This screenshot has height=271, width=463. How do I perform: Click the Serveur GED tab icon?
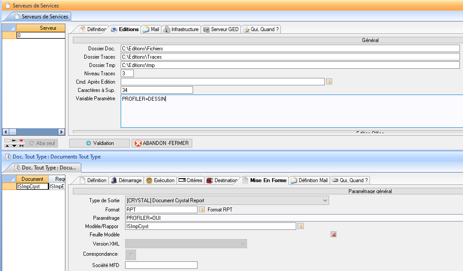[x=206, y=29]
